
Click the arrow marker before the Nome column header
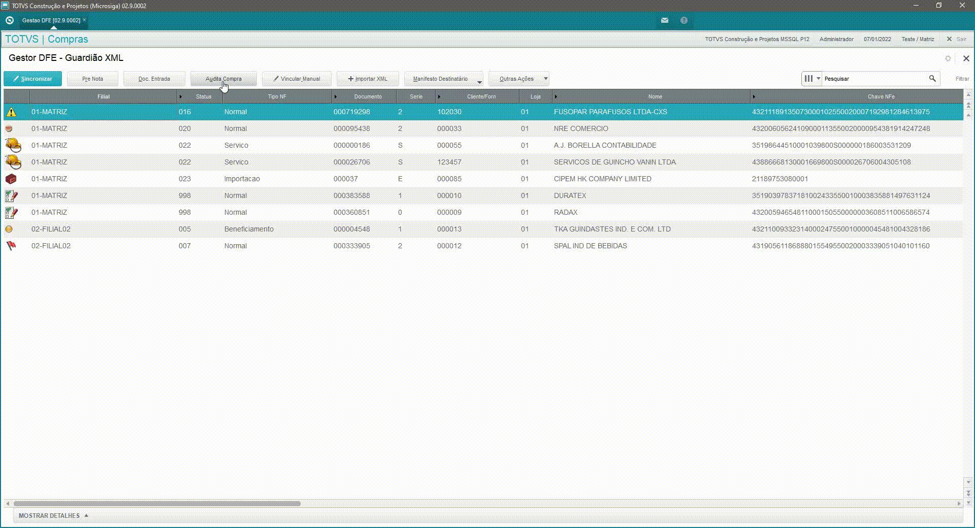coord(556,96)
